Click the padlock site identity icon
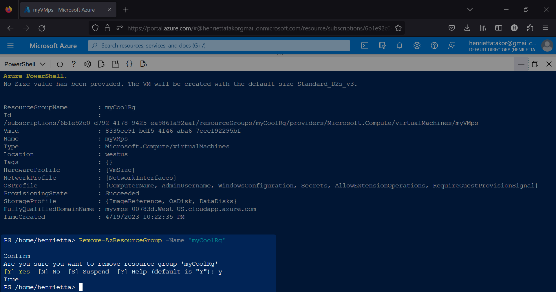 (x=107, y=28)
